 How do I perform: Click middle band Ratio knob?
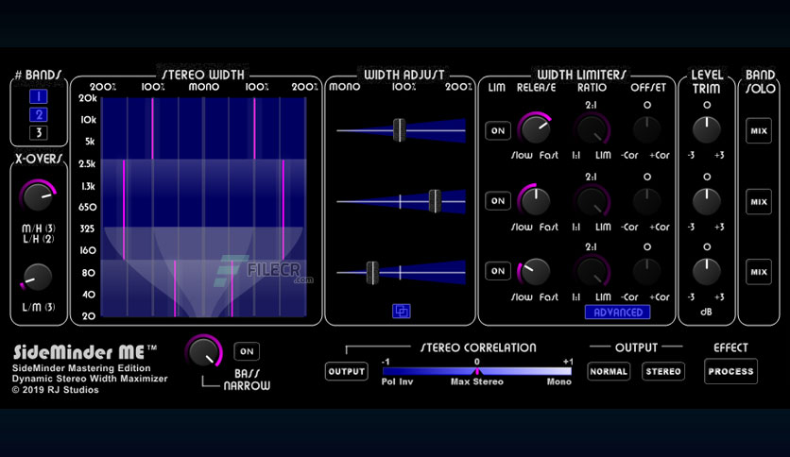click(592, 201)
